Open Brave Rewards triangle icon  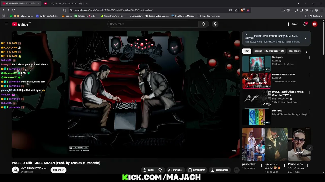tap(248, 10)
